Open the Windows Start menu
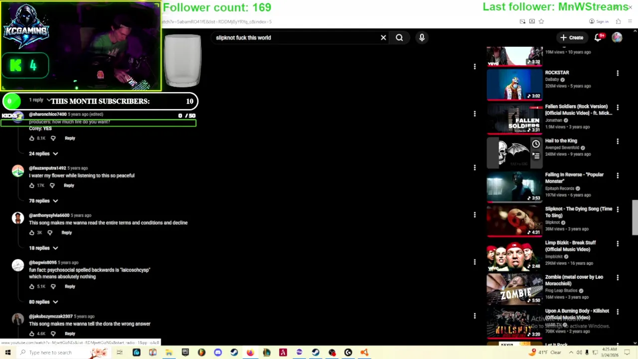The width and height of the screenshot is (638, 359). click(7, 353)
